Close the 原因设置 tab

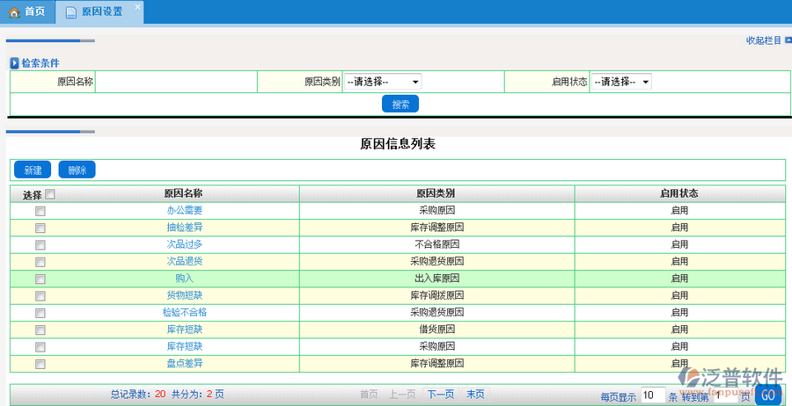click(x=137, y=7)
